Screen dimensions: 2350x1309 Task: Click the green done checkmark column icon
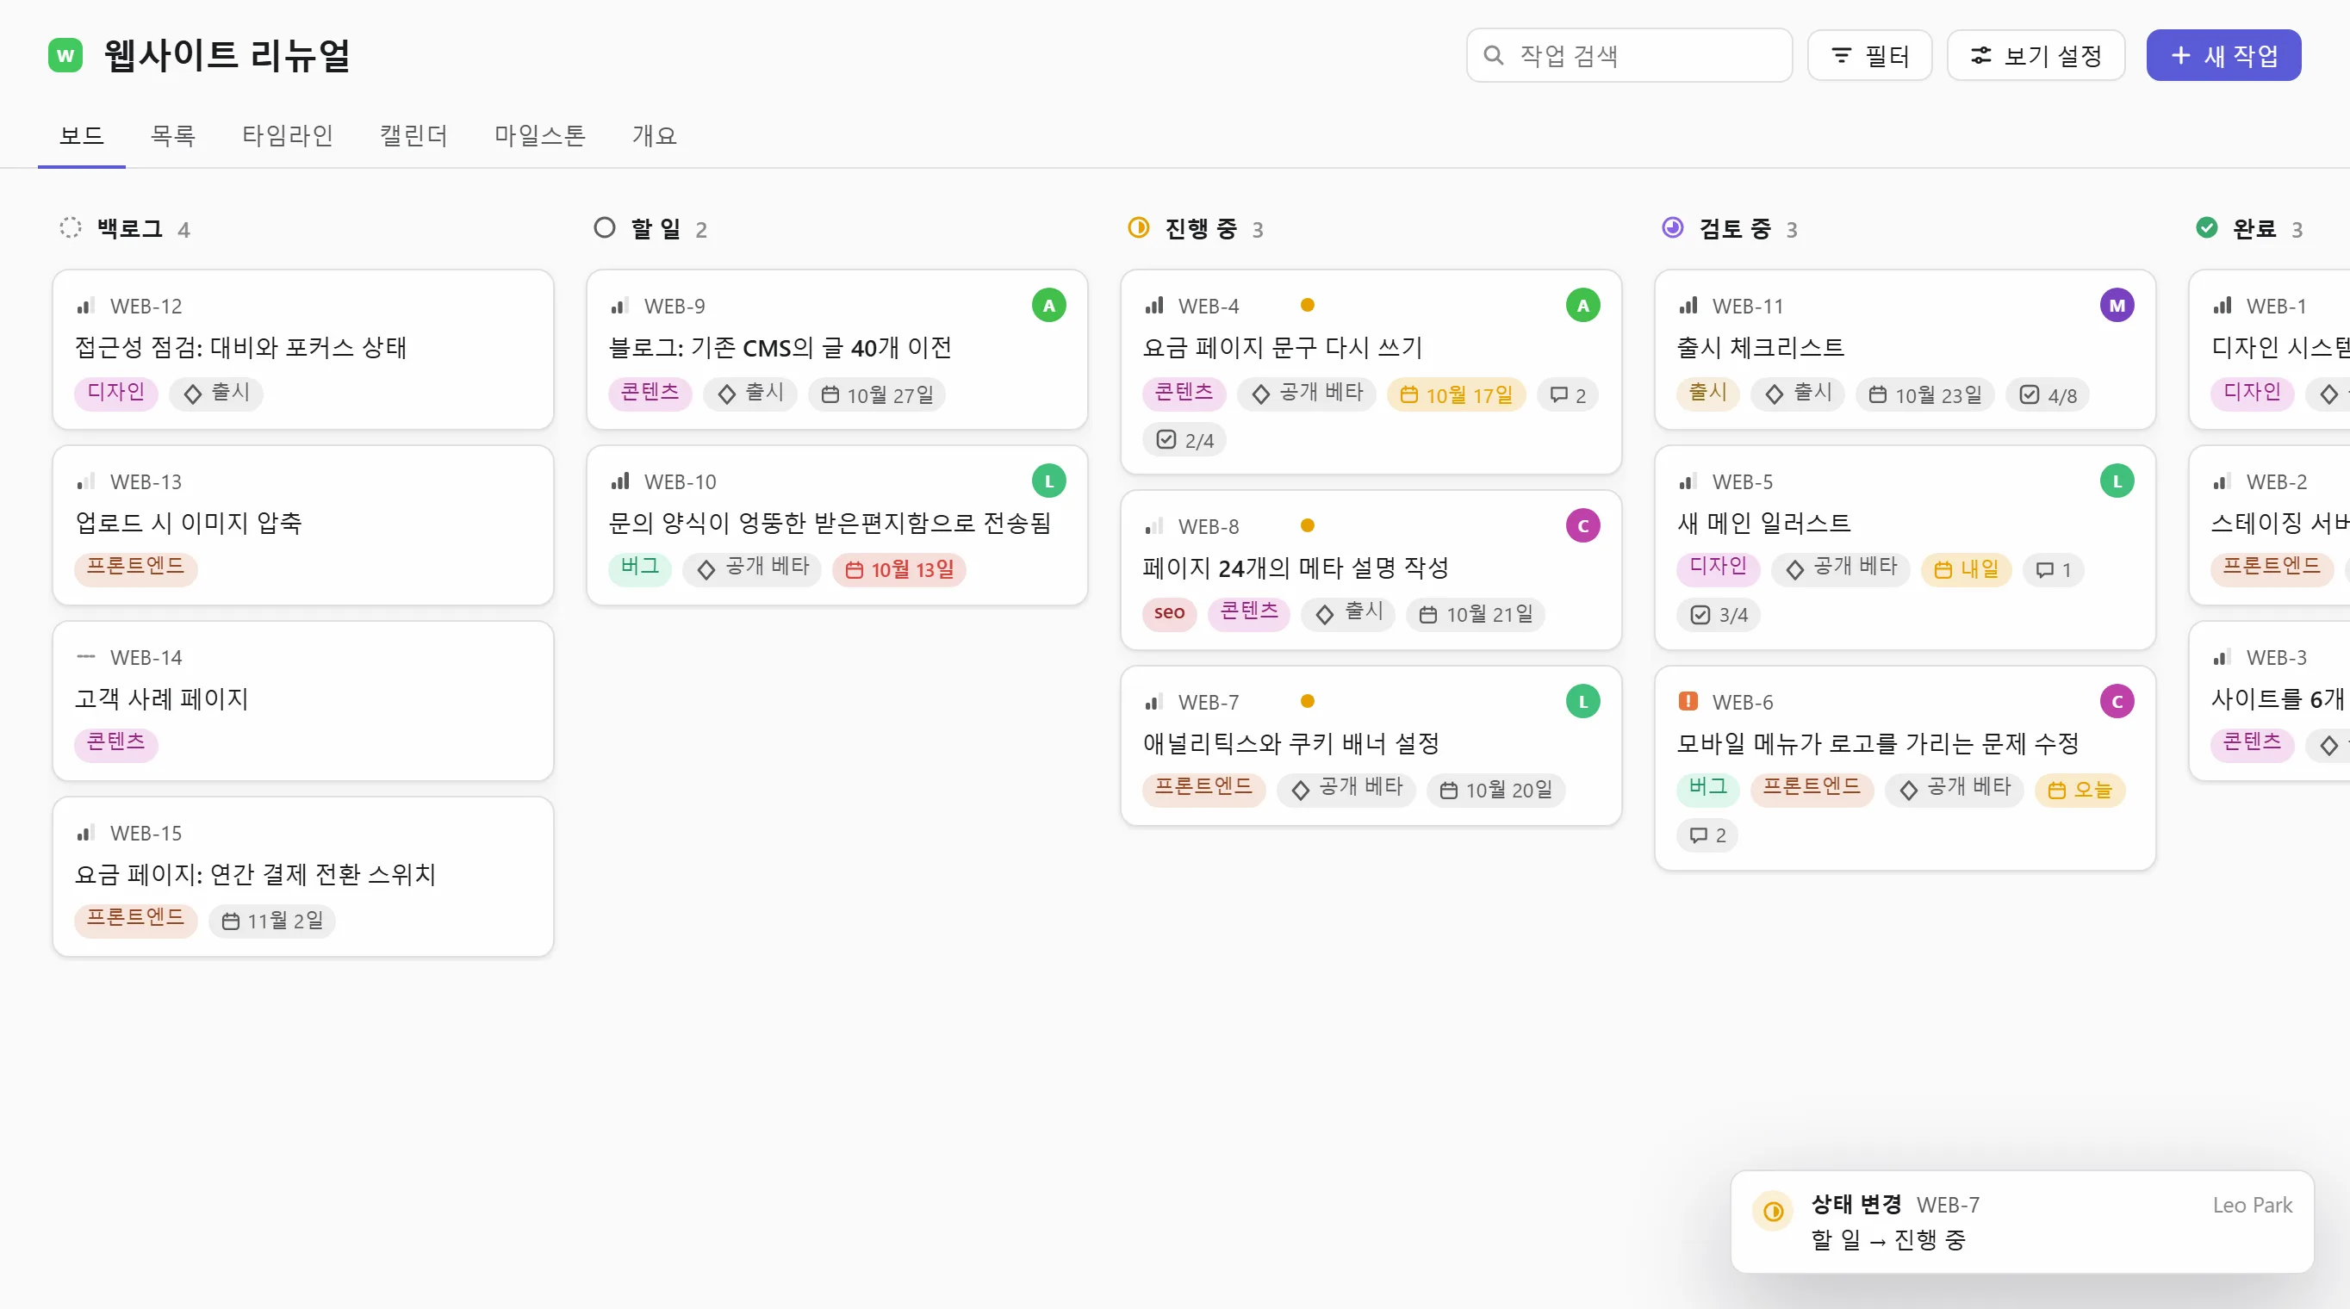click(x=2206, y=227)
